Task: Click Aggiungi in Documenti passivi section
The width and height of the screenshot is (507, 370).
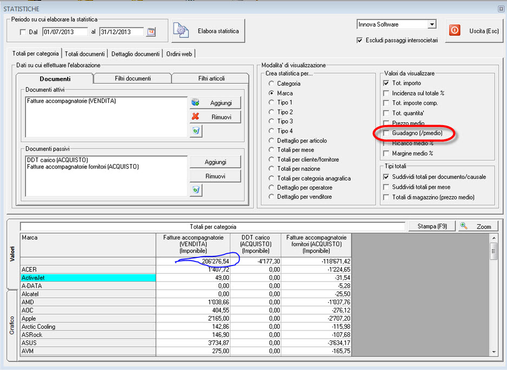Action: point(215,162)
